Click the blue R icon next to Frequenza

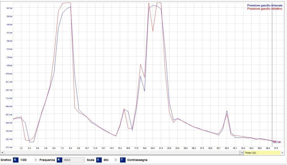tap(59, 160)
